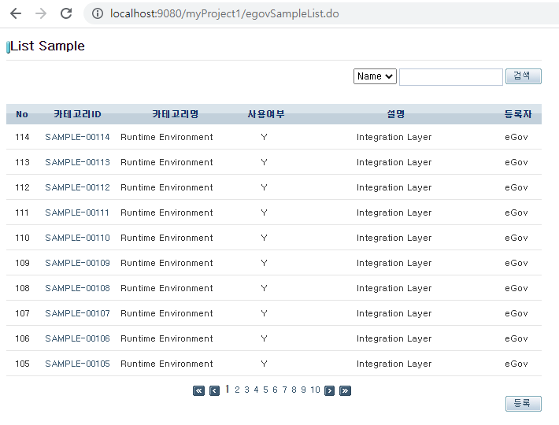Image resolution: width=559 pixels, height=425 pixels.
Task: Open SAMPLE-00106 detail link
Action: pyautogui.click(x=77, y=338)
